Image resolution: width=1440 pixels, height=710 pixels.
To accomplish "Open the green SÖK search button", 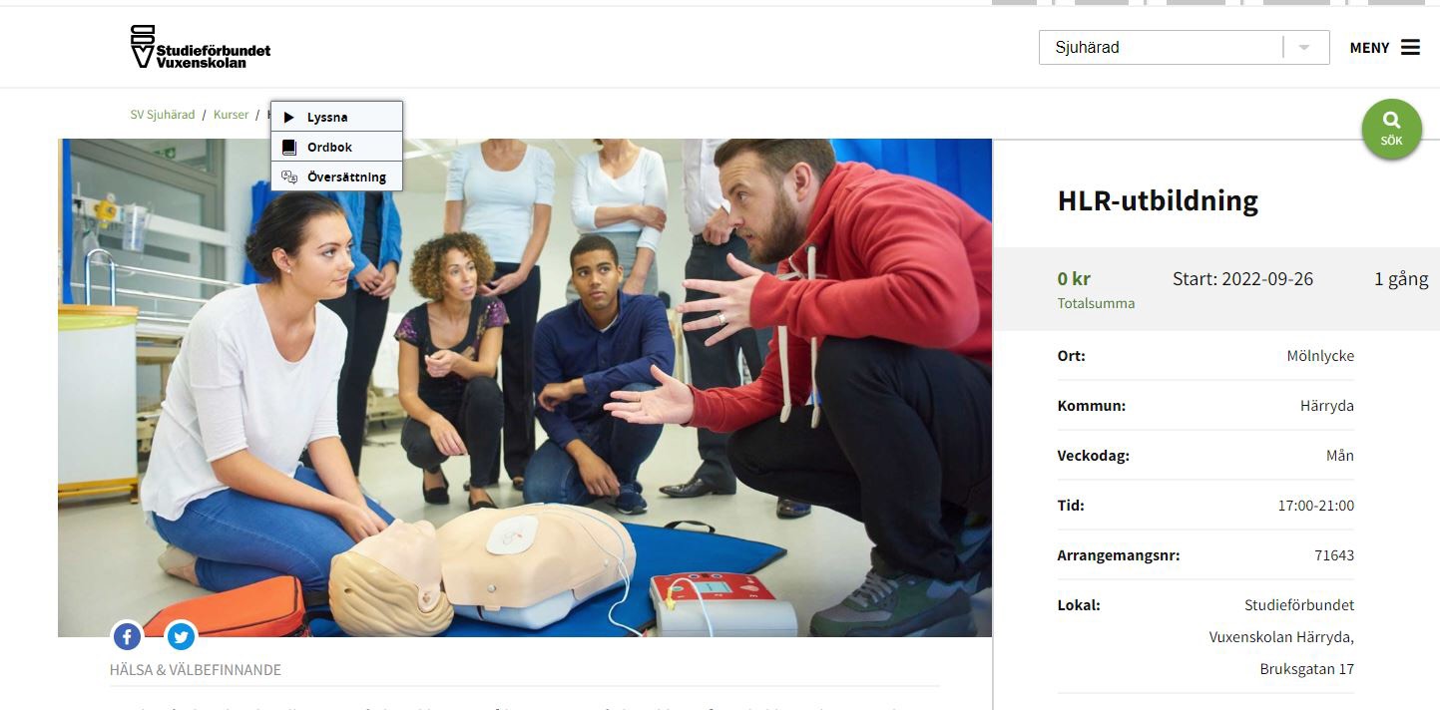I will [x=1391, y=129].
